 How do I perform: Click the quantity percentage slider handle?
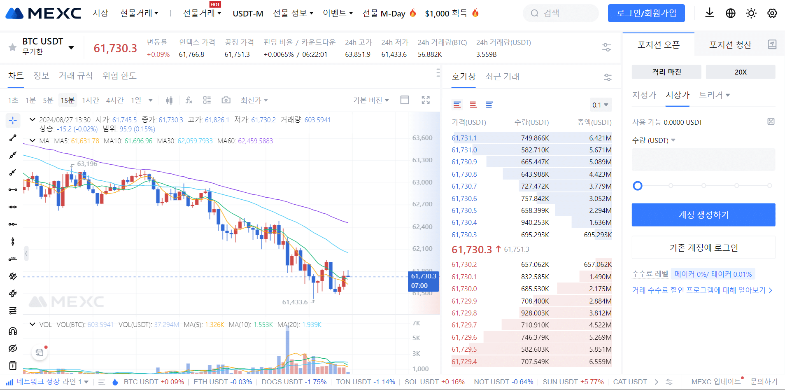pos(638,186)
